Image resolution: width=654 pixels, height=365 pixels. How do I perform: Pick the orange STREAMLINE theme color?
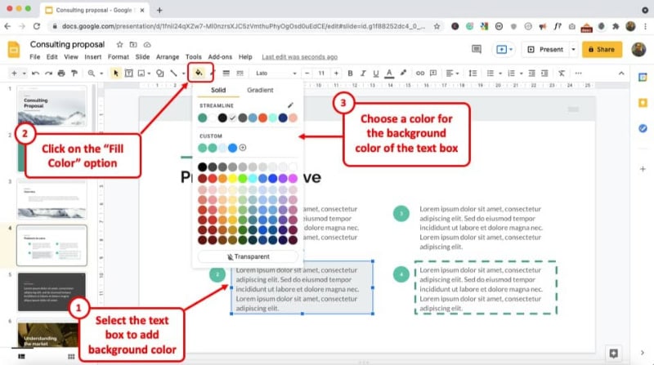262,118
